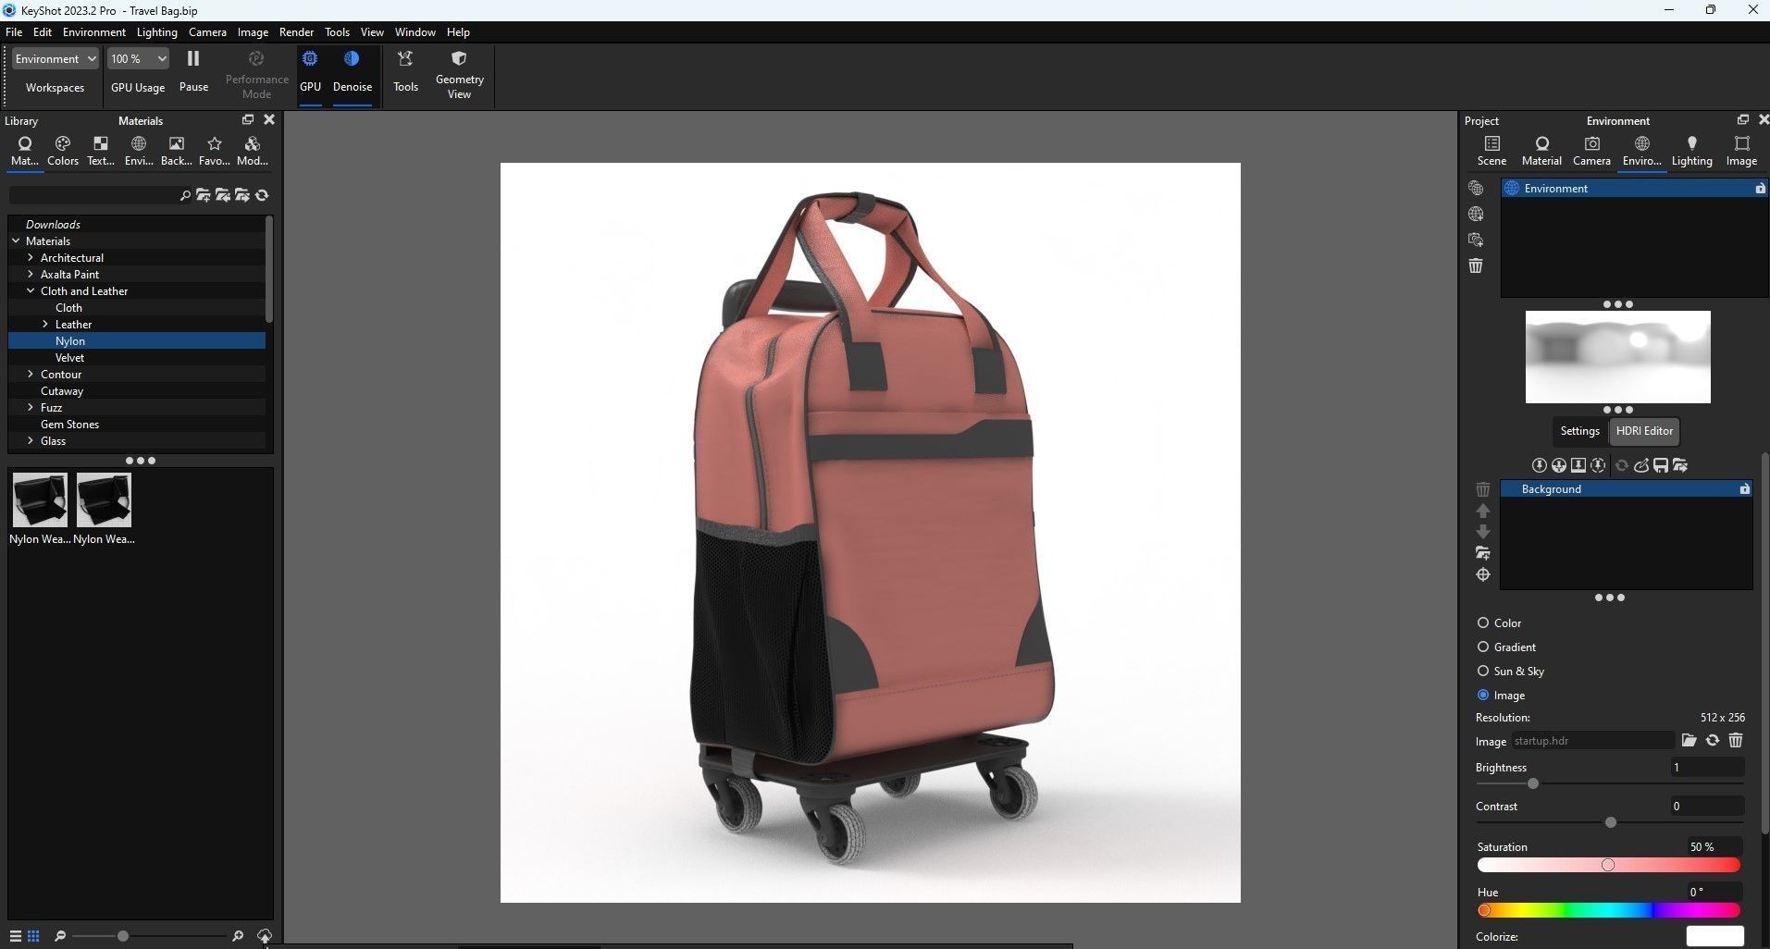The width and height of the screenshot is (1770, 949).
Task: Expand the Leather subfolder
Action: point(45,324)
